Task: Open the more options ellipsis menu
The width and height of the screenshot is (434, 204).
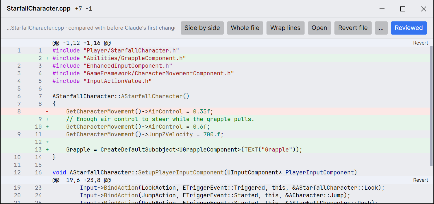Action: (381, 28)
